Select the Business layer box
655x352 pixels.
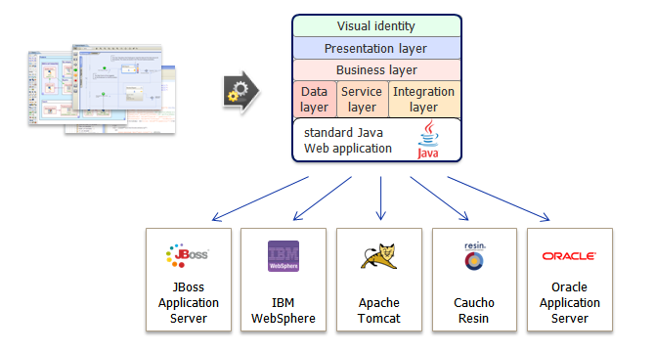coord(376,69)
